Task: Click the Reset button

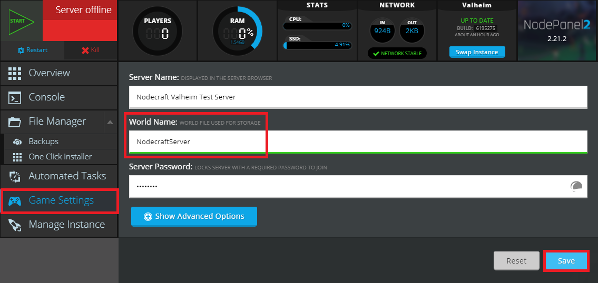Action: click(x=516, y=261)
